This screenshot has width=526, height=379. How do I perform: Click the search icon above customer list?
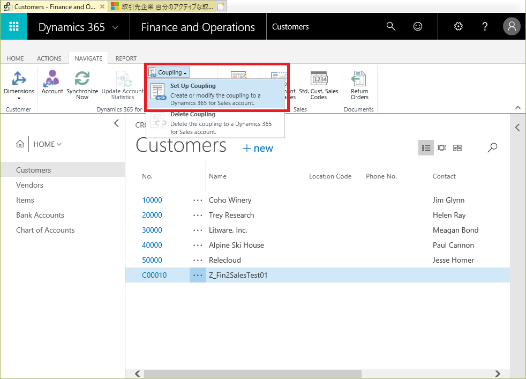(x=492, y=147)
